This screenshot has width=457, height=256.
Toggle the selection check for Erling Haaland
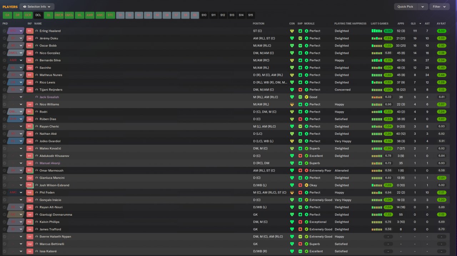[5, 31]
